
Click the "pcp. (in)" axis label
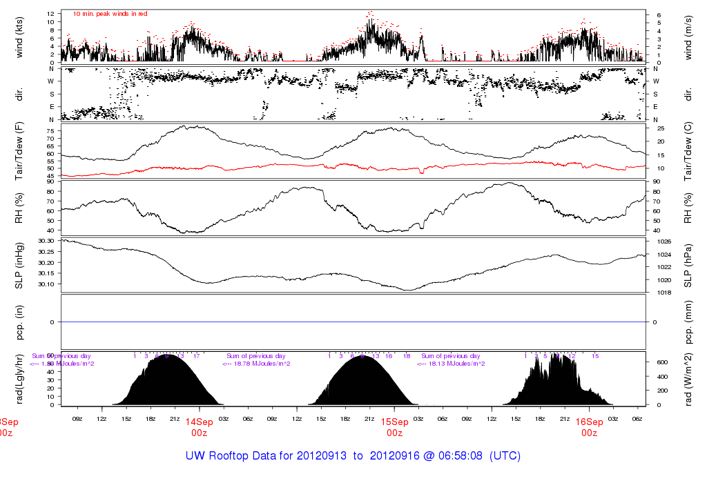[19, 322]
